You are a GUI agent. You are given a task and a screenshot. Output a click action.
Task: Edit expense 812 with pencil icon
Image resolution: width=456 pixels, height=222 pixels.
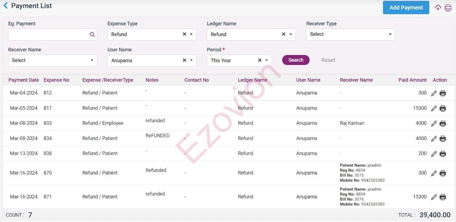[x=434, y=93]
